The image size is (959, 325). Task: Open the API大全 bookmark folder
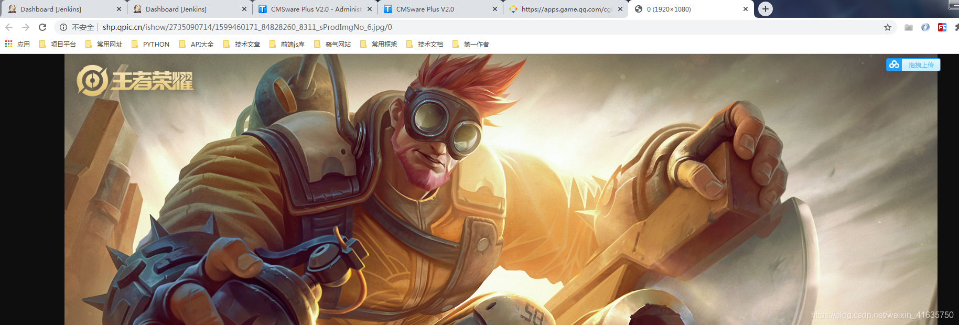pos(197,45)
